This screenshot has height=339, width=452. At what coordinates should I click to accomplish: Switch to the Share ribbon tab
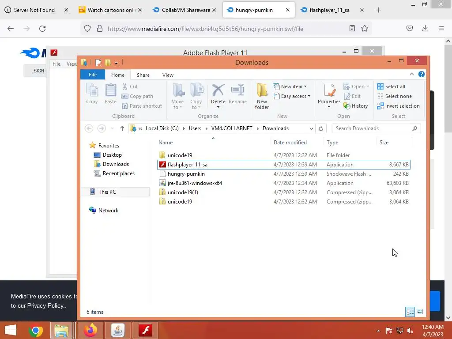tap(143, 75)
